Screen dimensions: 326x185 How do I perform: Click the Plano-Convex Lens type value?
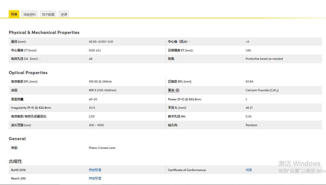pyautogui.click(x=102, y=148)
